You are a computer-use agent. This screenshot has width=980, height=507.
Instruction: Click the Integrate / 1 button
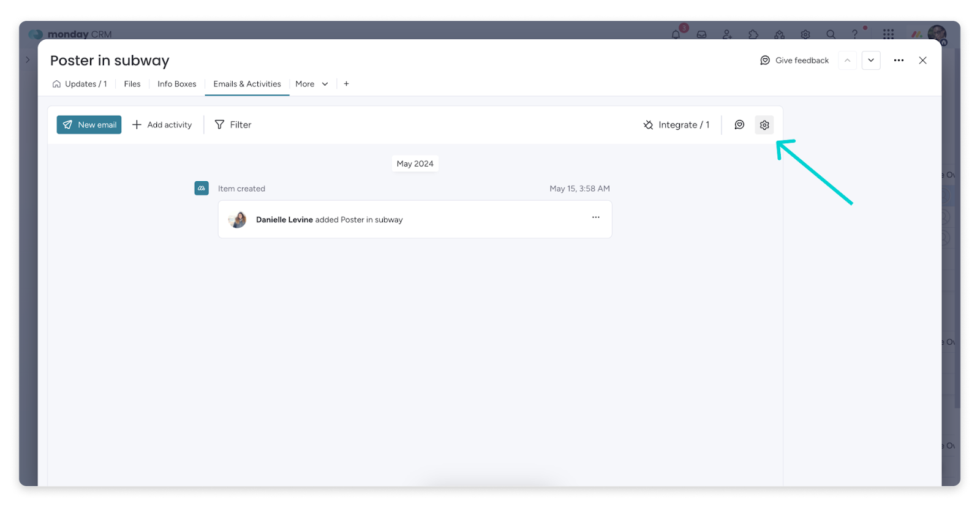(x=676, y=125)
